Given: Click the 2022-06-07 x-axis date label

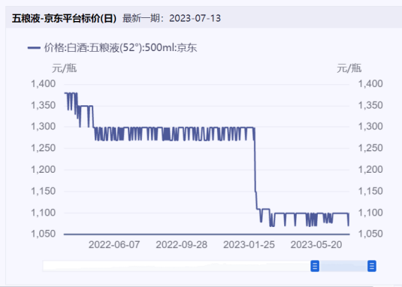Looking at the screenshot, I should [114, 245].
